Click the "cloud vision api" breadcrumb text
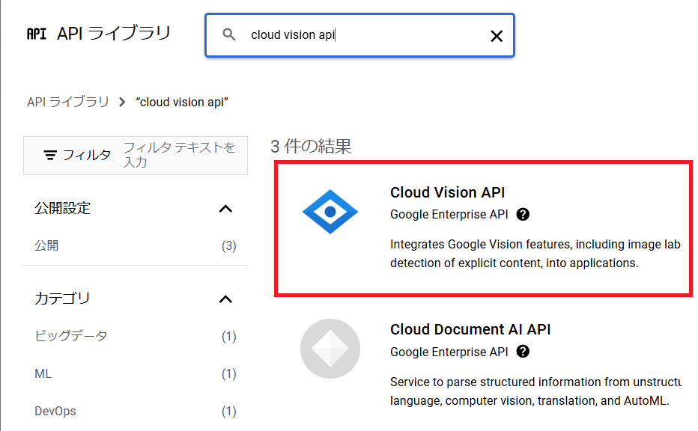The height and width of the screenshot is (431, 698). tap(182, 102)
